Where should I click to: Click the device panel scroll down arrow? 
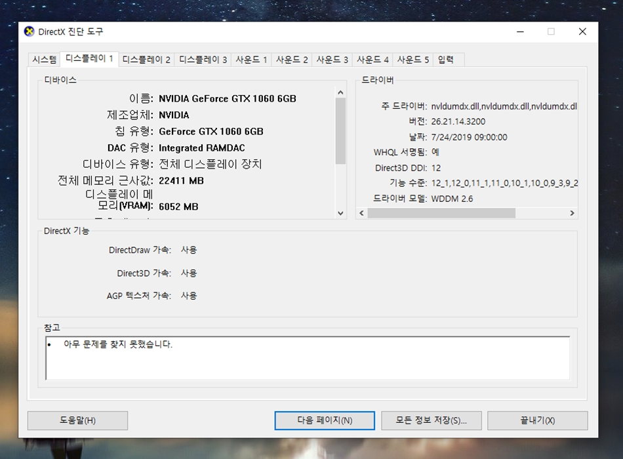coord(340,213)
